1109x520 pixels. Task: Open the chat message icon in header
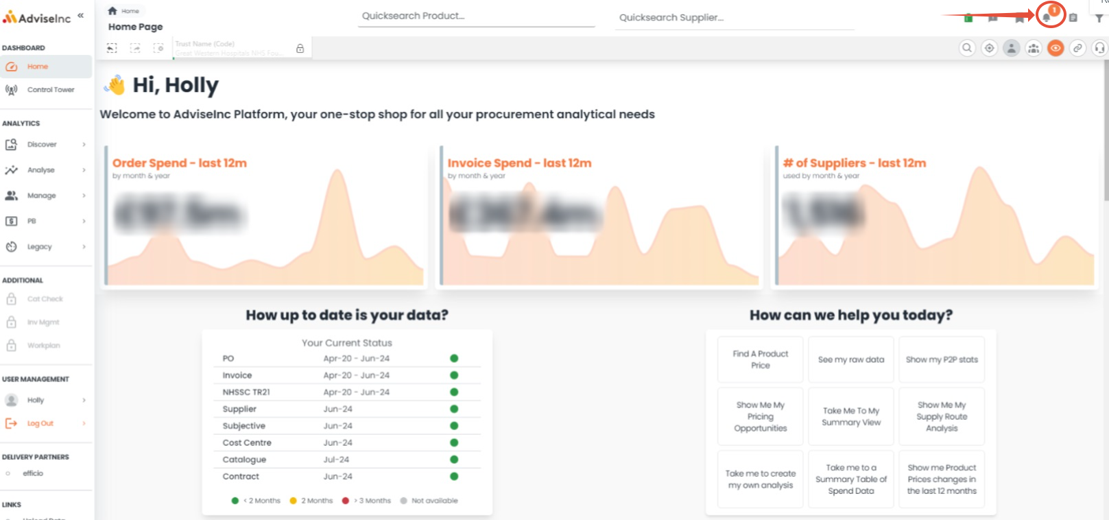[992, 18]
